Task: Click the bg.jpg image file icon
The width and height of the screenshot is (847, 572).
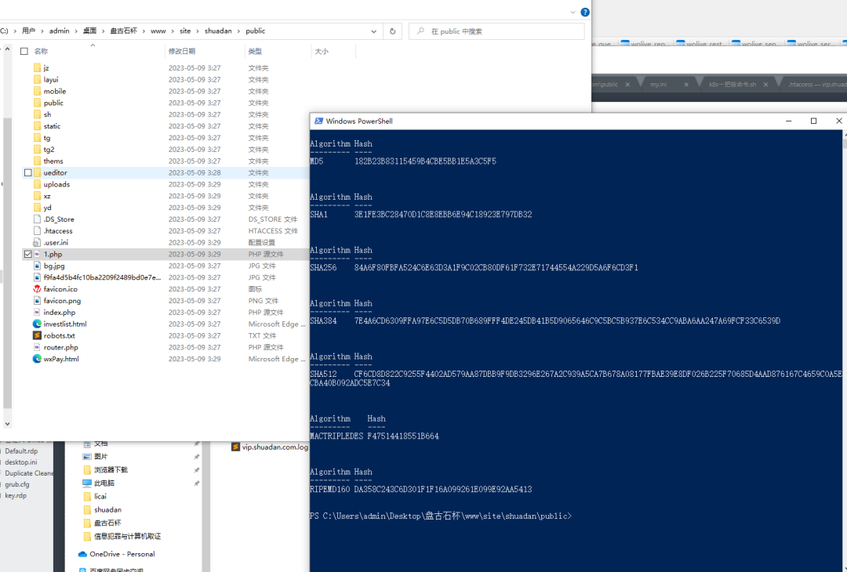Action: click(38, 266)
